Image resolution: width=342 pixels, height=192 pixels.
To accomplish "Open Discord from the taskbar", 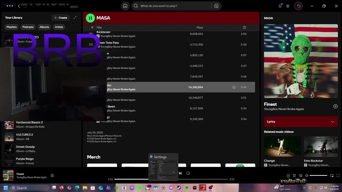I will 171,188.
